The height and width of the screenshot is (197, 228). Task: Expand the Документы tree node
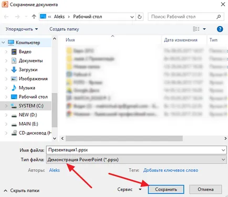(x=6, y=61)
